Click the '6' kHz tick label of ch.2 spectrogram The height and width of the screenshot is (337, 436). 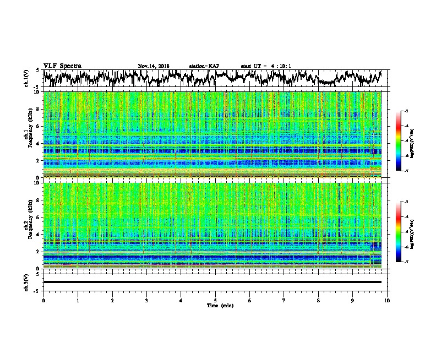(x=39, y=217)
